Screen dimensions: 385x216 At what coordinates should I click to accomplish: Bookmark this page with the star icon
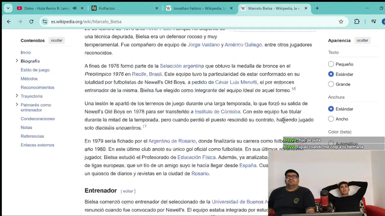pyautogui.click(x=341, y=22)
